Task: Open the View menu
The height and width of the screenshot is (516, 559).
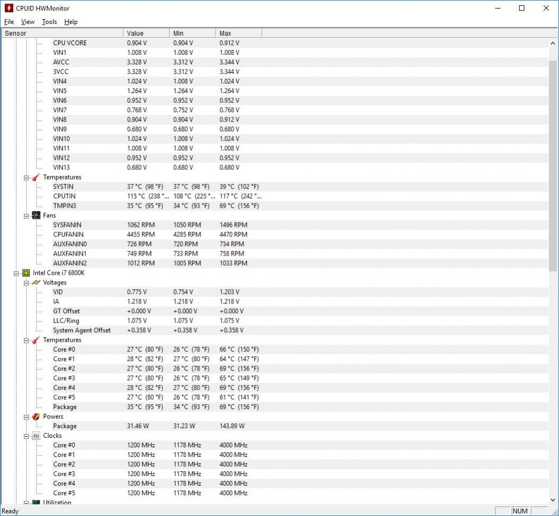Action: [28, 22]
